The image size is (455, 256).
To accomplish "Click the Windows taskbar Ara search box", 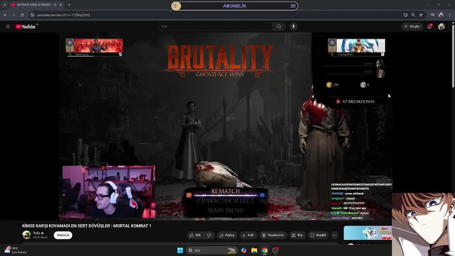I will point(212,250).
